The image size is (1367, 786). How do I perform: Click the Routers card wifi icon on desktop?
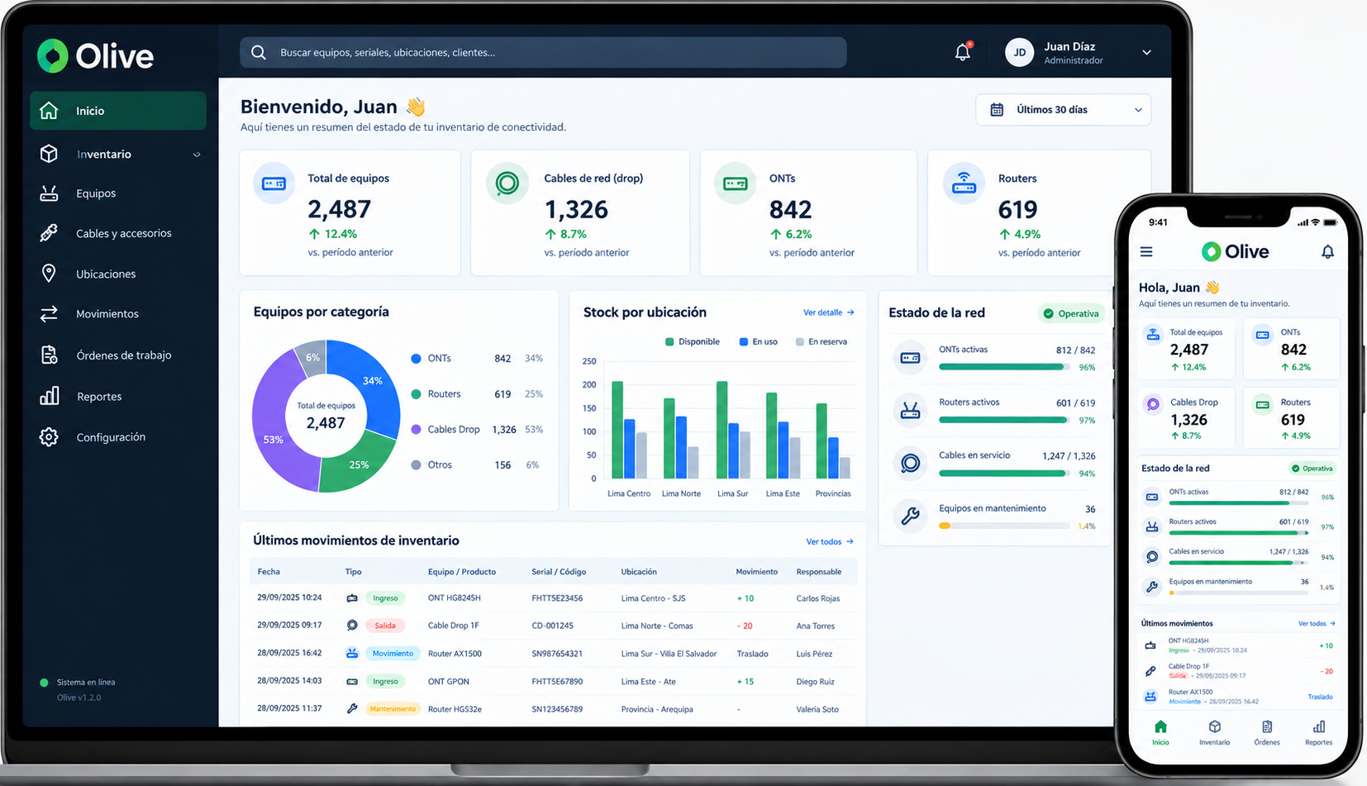pyautogui.click(x=964, y=183)
